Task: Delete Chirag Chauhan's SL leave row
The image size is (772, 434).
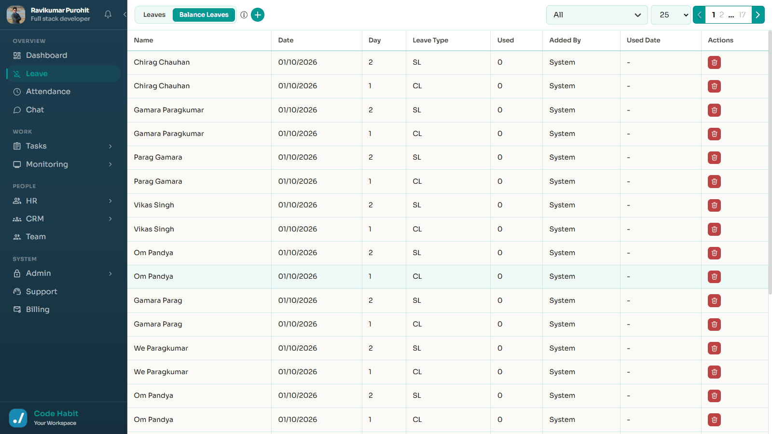Action: click(x=714, y=62)
